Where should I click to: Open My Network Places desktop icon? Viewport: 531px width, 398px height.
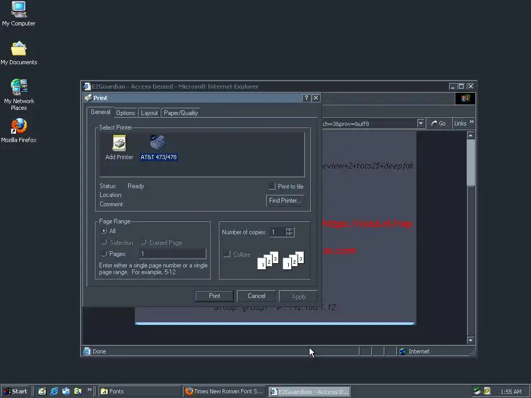point(19,95)
